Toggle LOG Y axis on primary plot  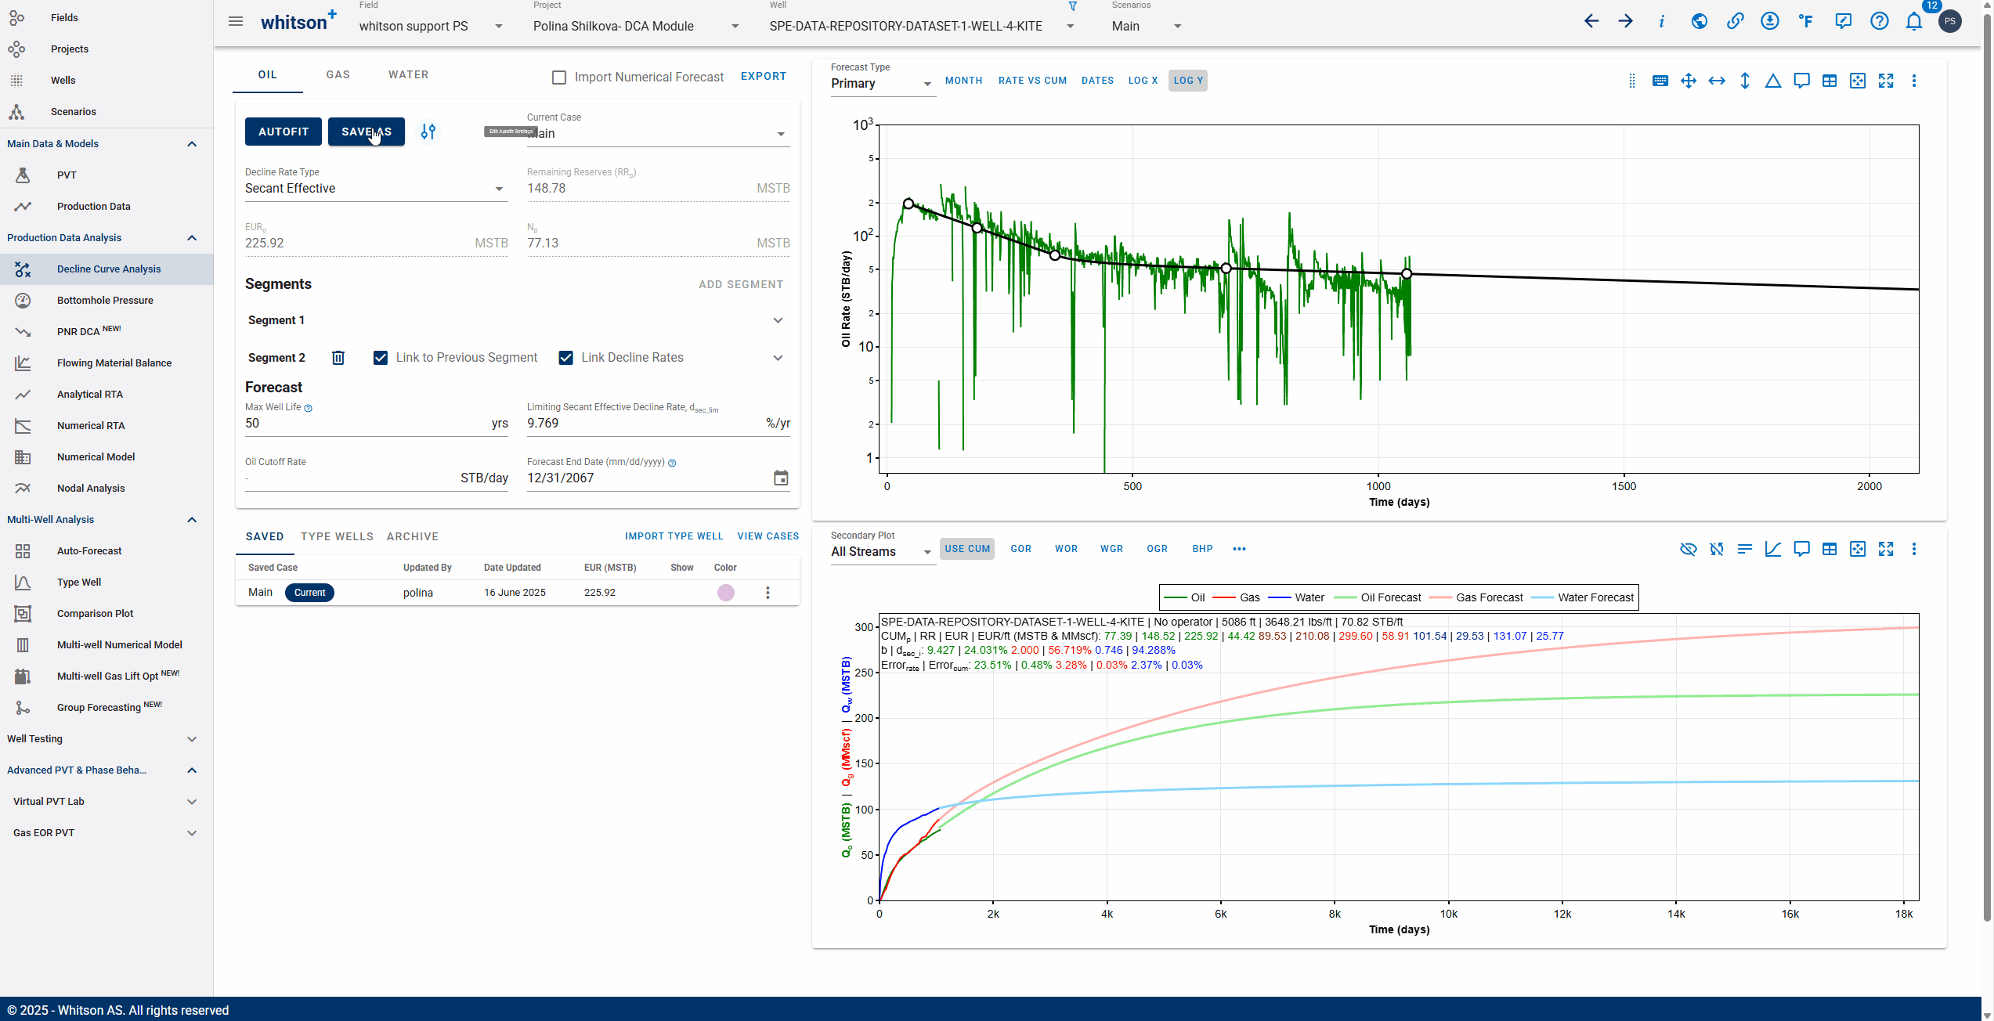click(1188, 81)
